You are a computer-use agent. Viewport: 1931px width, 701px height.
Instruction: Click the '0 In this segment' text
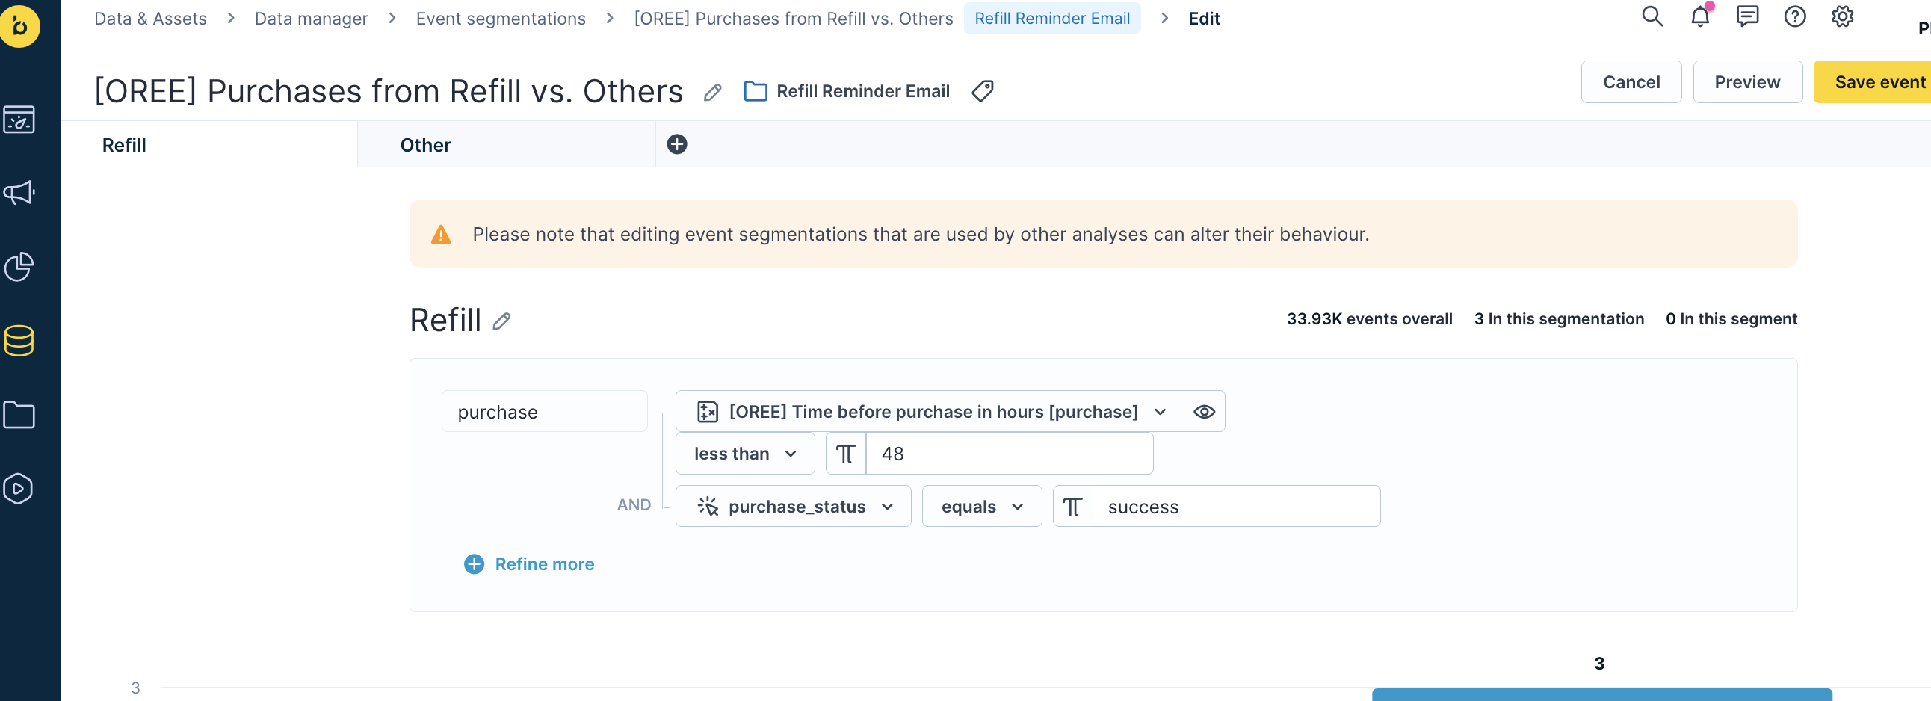click(x=1731, y=318)
